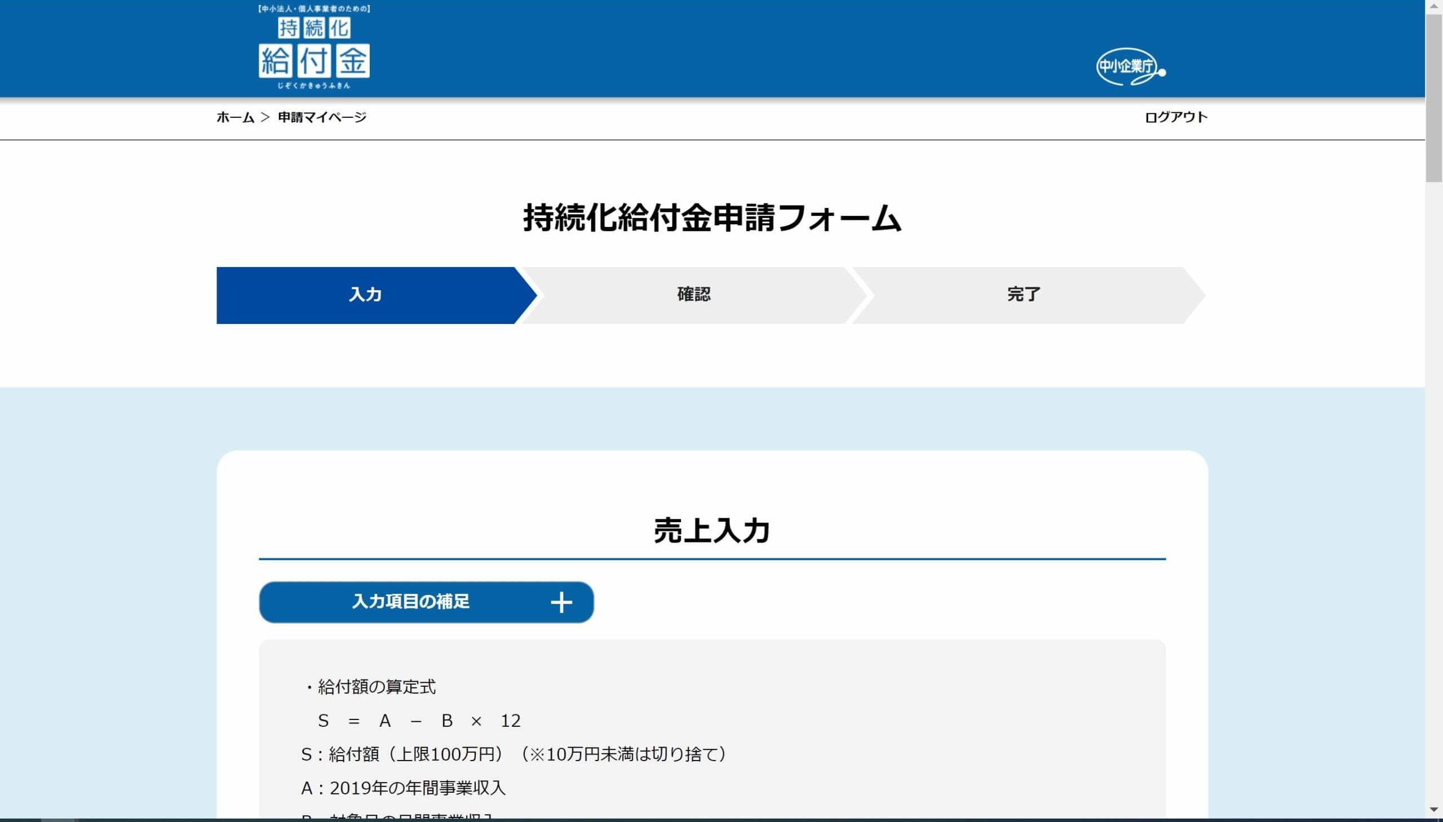This screenshot has height=822, width=1443.
Task: Click the 持続化給付金 logo
Action: pyautogui.click(x=314, y=47)
